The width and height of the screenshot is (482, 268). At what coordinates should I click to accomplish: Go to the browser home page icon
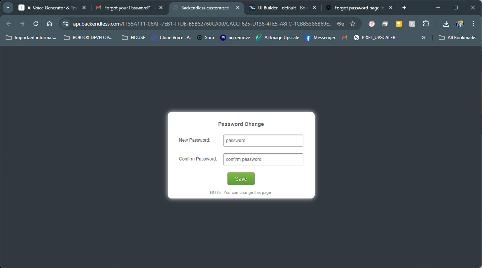coord(49,24)
